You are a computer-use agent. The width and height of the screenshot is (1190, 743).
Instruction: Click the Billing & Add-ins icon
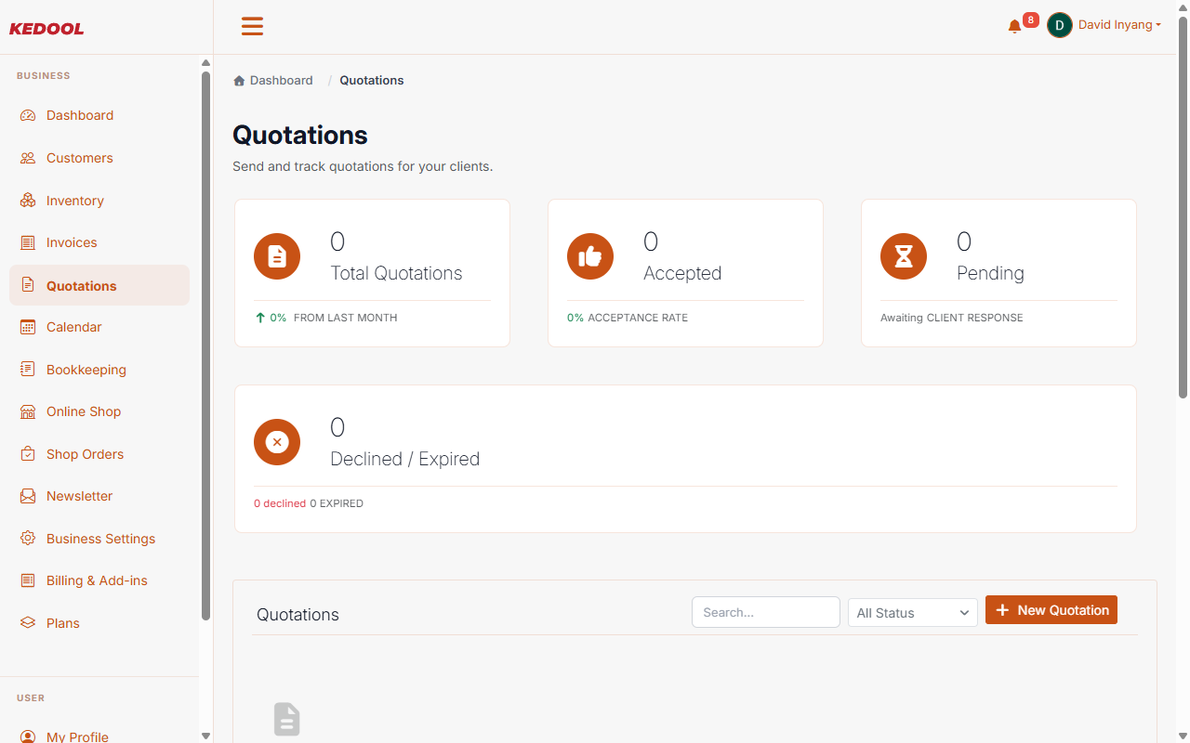(x=28, y=580)
